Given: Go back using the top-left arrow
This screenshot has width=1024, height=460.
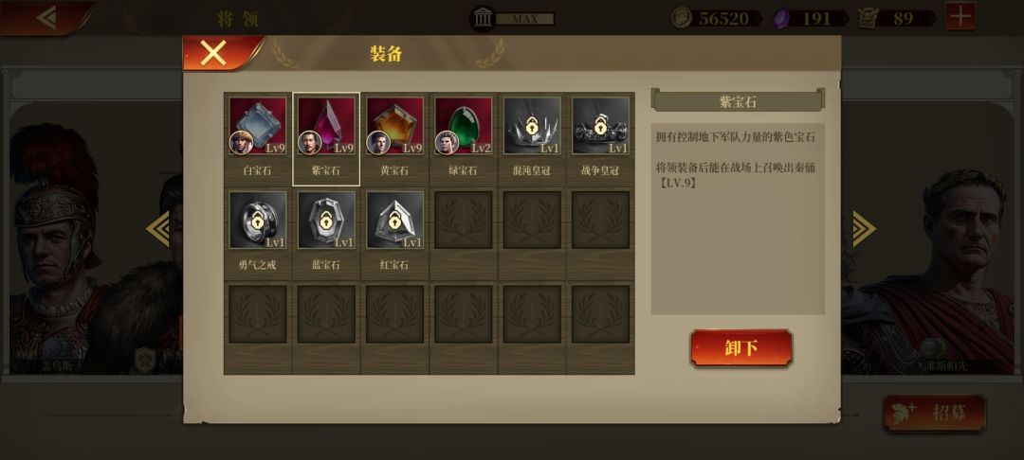Looking at the screenshot, I should coord(46,17).
